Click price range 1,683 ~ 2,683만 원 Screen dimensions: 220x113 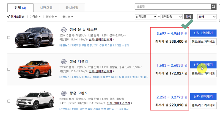click(x=172, y=65)
